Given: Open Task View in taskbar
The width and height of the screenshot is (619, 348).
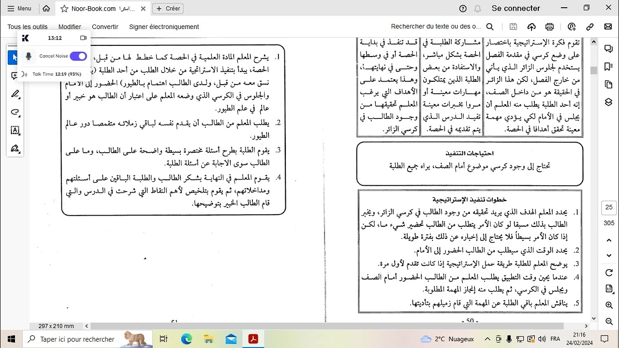Looking at the screenshot, I should 163,339.
